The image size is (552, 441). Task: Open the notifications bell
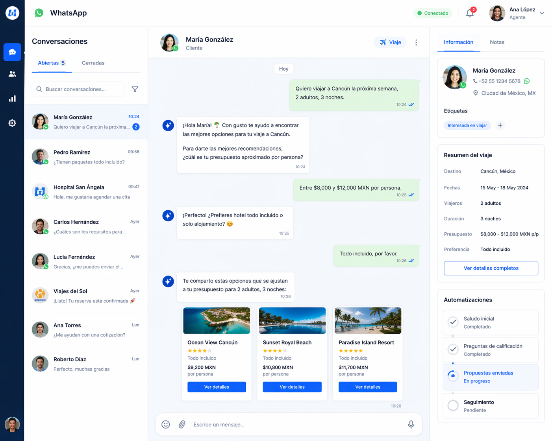tap(470, 13)
